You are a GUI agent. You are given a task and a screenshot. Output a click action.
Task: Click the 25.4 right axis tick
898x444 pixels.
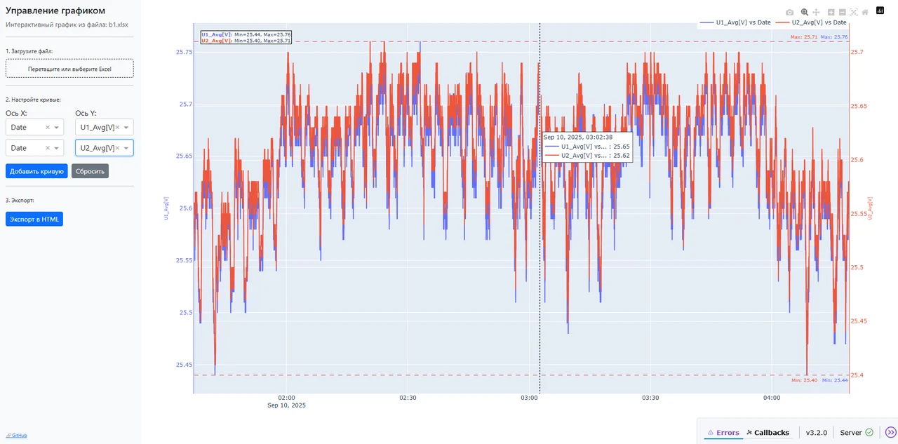pos(857,375)
